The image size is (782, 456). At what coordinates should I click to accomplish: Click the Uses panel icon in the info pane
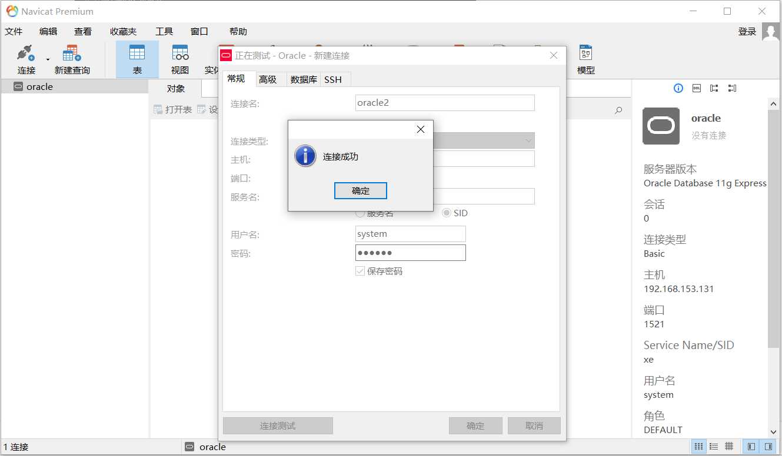click(x=714, y=88)
